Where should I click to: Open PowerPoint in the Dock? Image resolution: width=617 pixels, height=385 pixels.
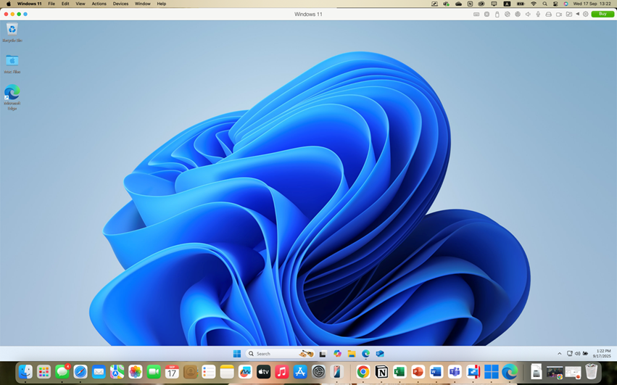point(418,371)
